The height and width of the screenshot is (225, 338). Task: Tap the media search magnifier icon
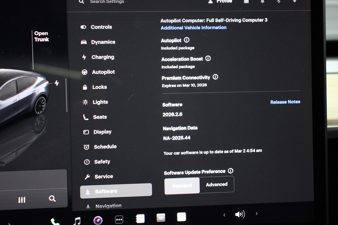coord(52,199)
